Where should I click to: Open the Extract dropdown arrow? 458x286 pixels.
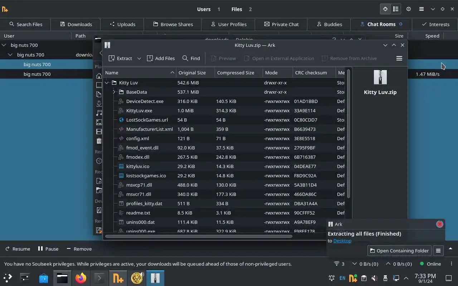[139, 58]
